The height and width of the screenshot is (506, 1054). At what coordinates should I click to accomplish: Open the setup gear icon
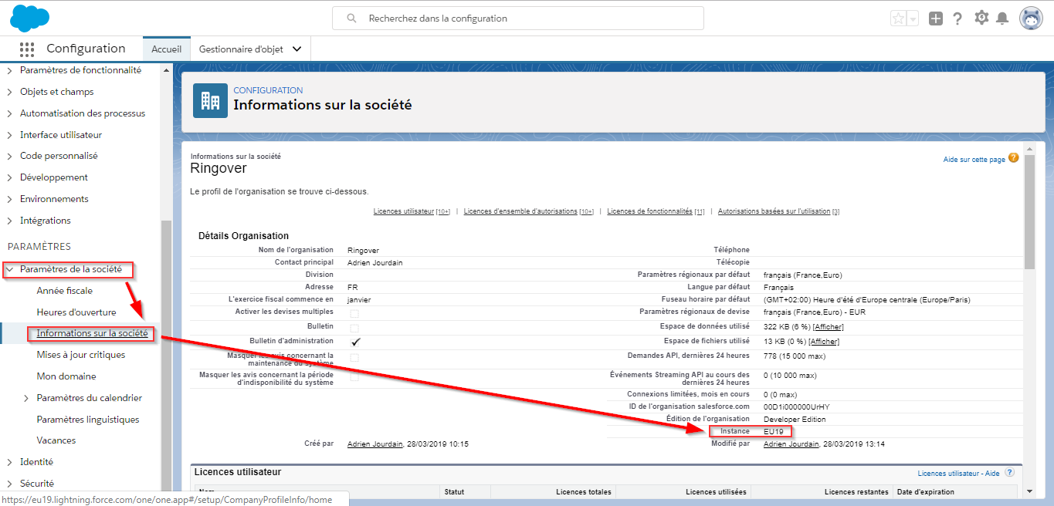(981, 18)
